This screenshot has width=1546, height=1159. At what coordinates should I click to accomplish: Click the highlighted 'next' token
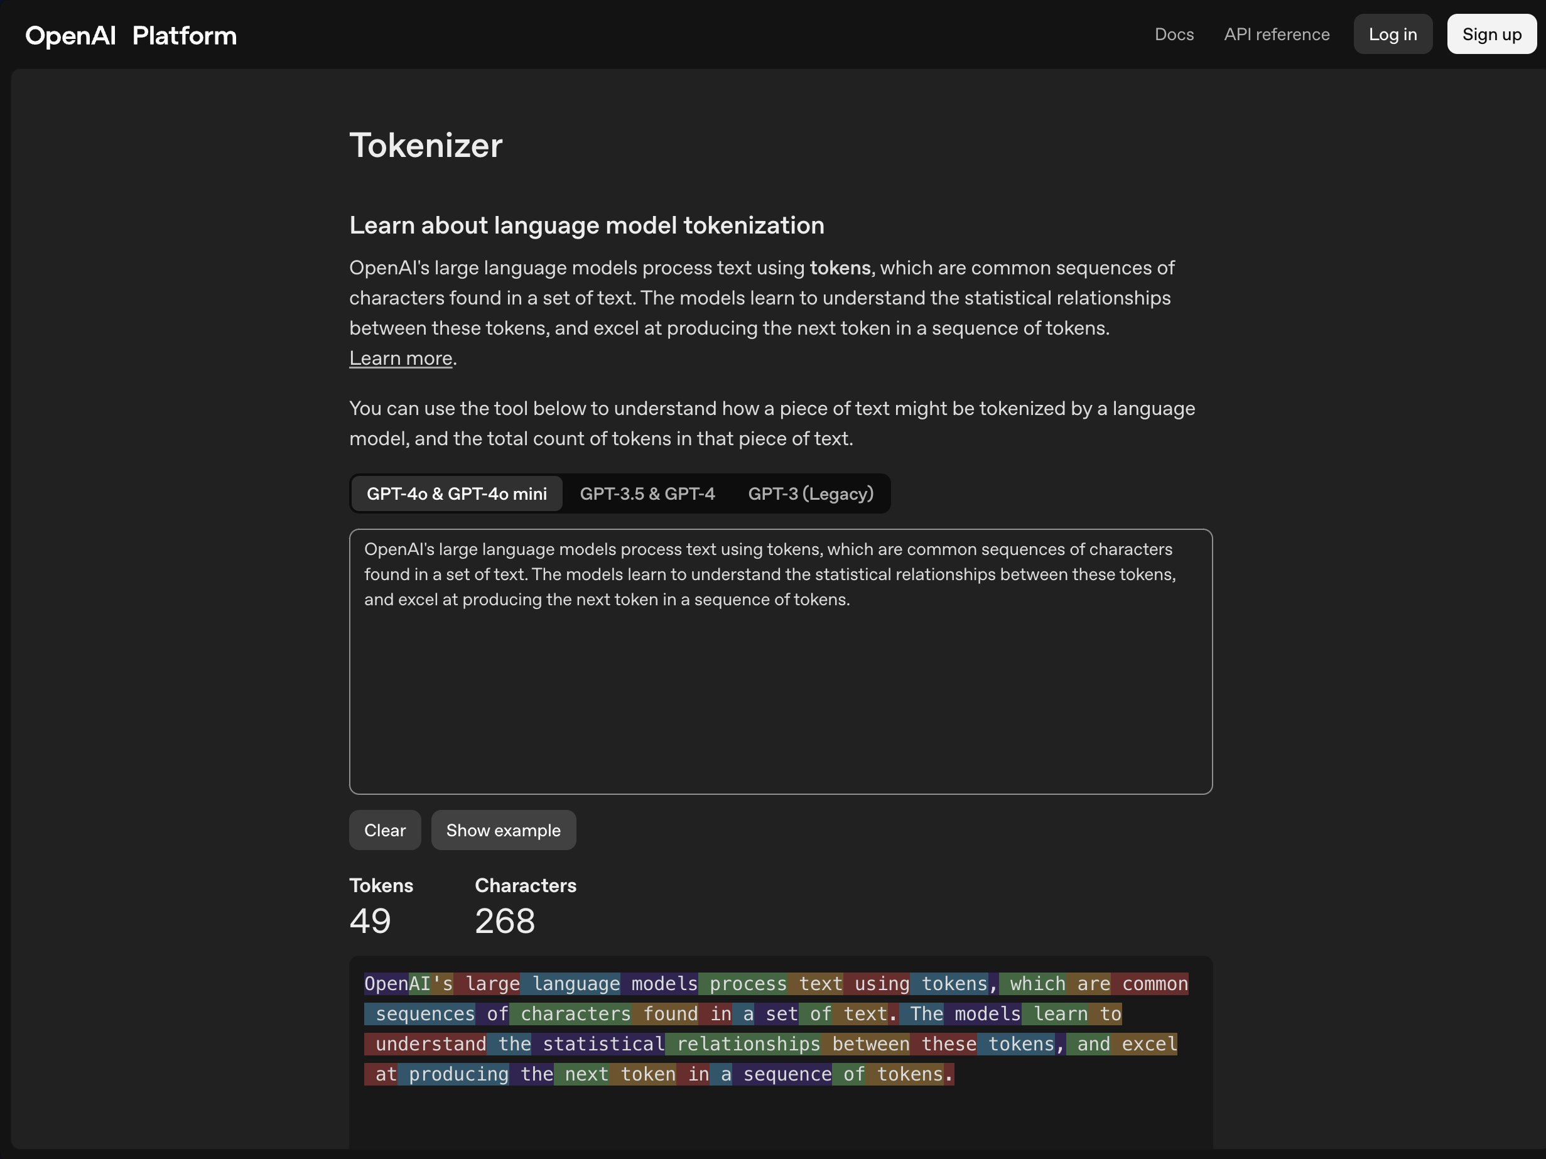tap(581, 1074)
